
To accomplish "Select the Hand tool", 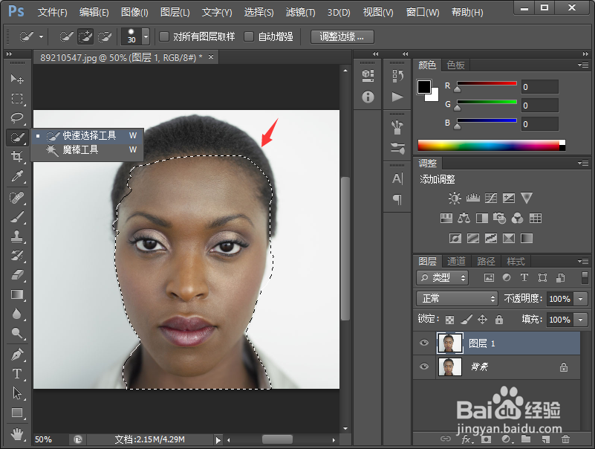I will click(x=16, y=434).
